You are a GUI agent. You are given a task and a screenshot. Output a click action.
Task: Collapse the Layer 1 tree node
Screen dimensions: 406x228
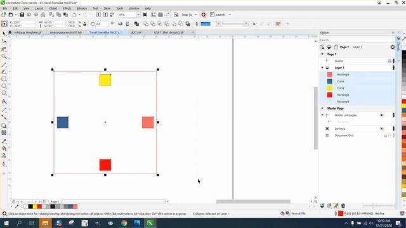tap(322, 68)
